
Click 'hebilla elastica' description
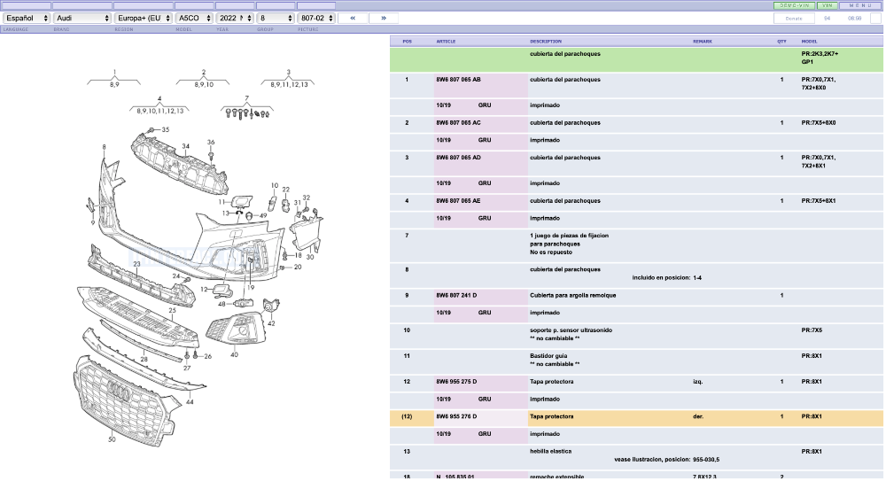(x=550, y=451)
